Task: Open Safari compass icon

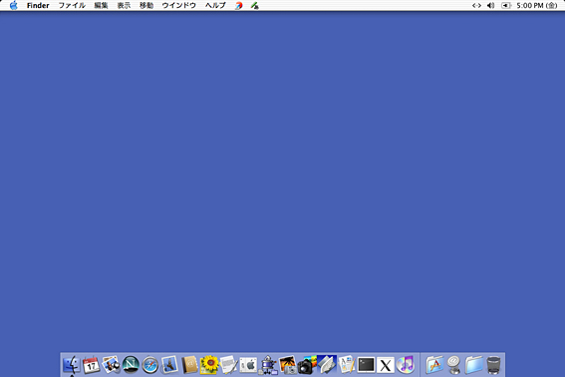Action: [x=149, y=365]
